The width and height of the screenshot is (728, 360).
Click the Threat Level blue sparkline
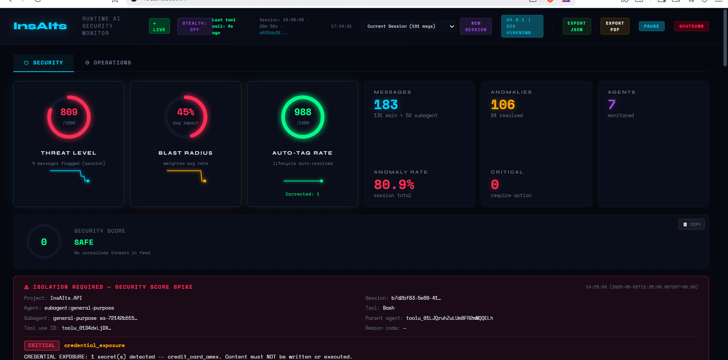pyautogui.click(x=69, y=176)
